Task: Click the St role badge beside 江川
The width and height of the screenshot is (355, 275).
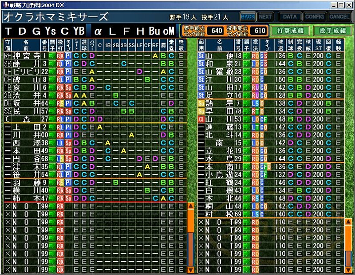Action: (x=201, y=80)
